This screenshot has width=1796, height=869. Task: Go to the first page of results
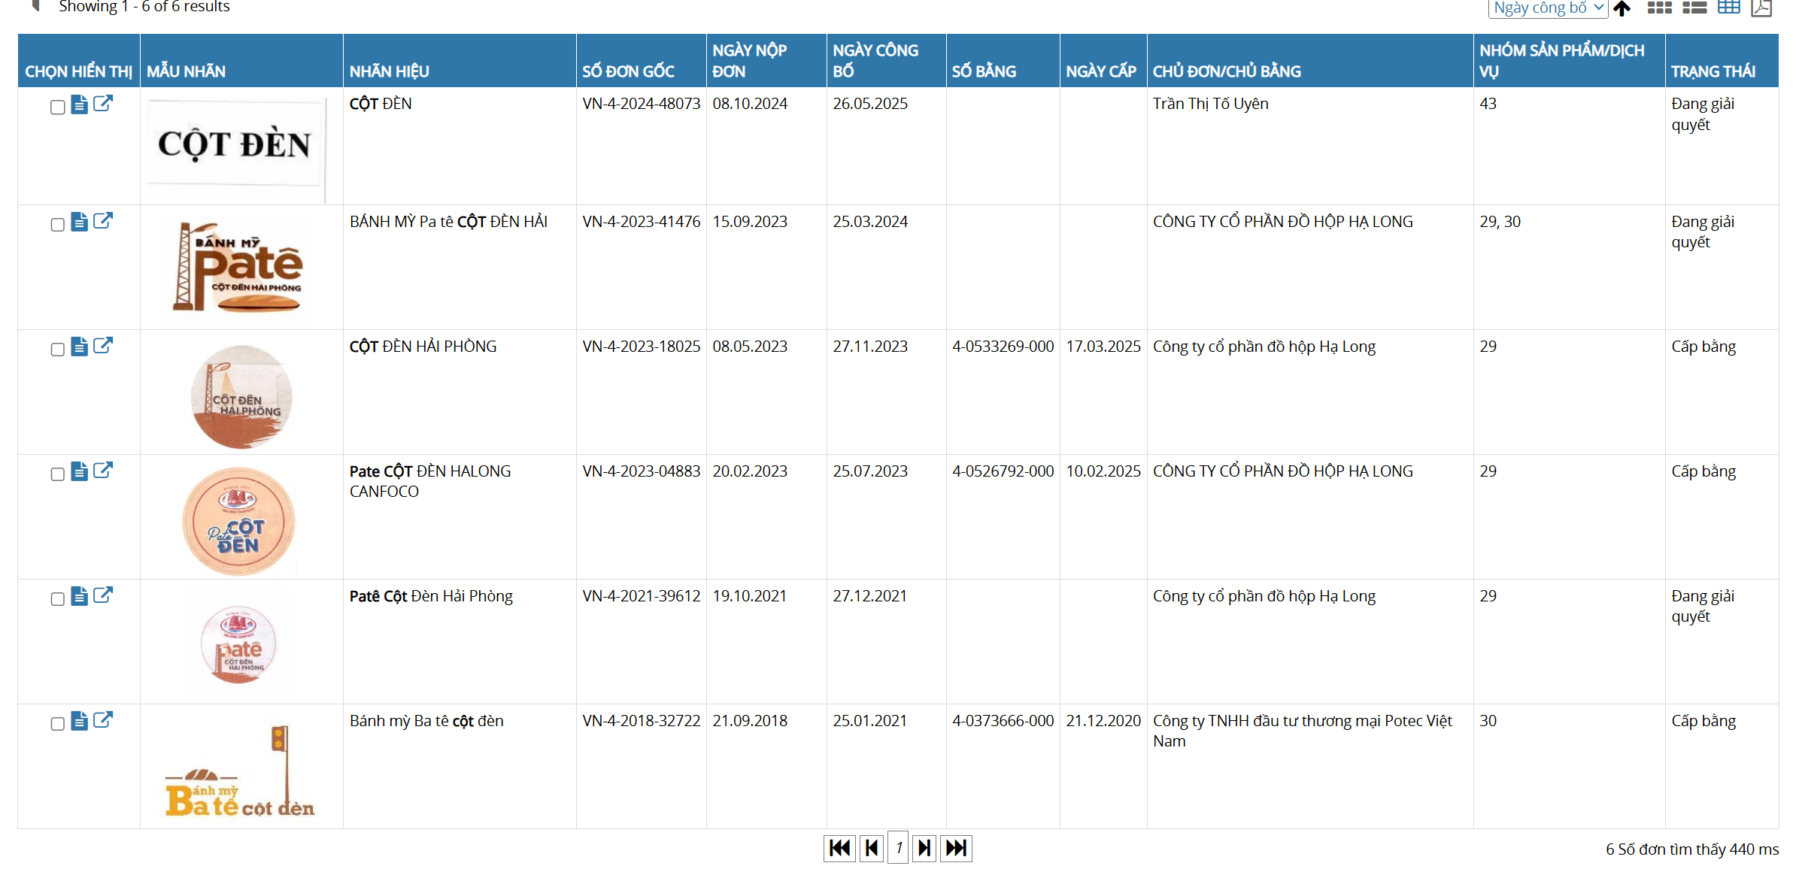tap(839, 849)
